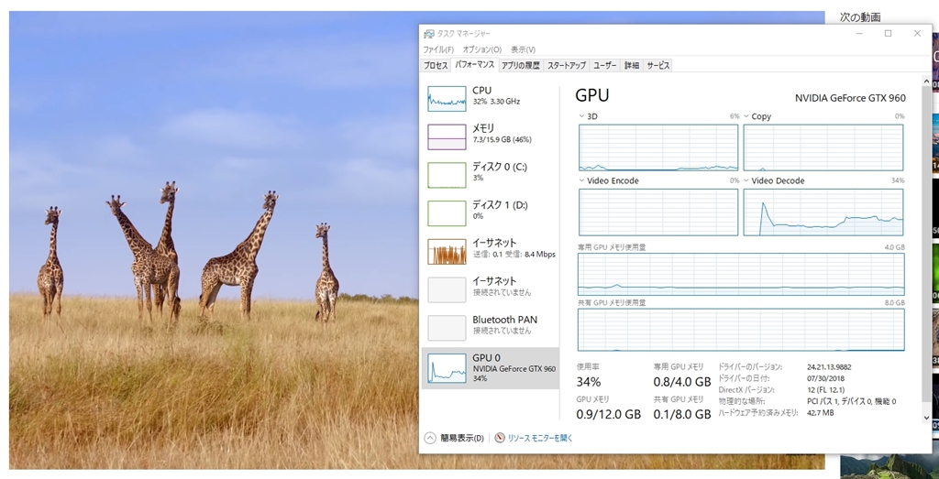Switch to the アプリの履歴 tab
The image size is (939, 479).
[x=521, y=66]
